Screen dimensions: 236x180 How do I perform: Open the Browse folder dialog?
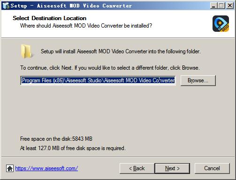point(198,80)
